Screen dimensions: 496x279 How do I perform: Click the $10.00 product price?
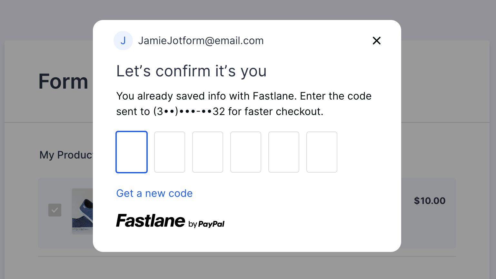click(x=430, y=201)
